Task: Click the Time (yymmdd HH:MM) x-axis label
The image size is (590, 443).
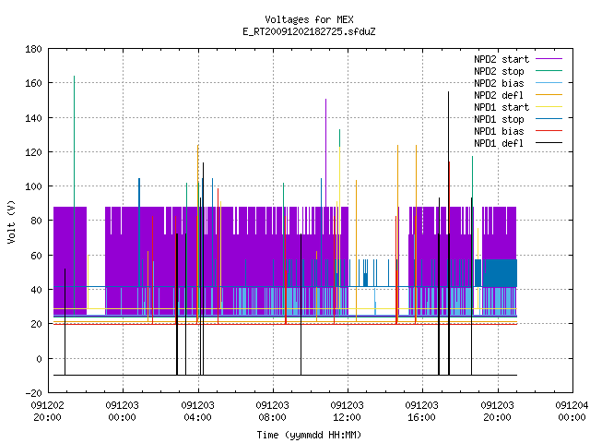Action: point(309,435)
